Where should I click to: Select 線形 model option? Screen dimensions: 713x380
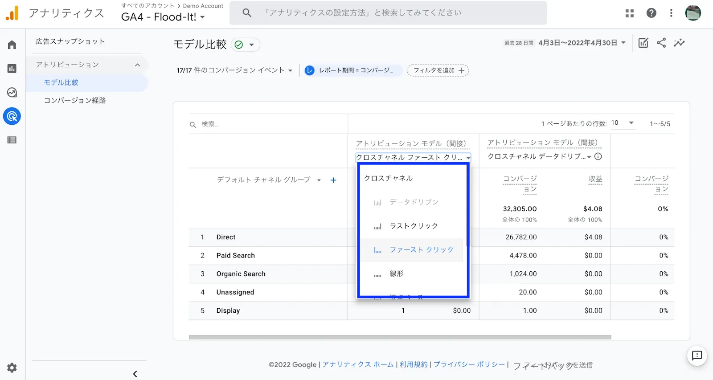tap(412, 274)
